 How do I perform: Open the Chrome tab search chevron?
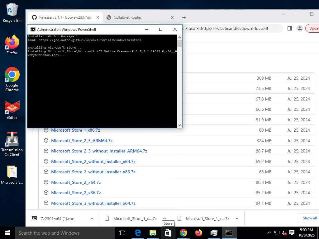pyautogui.click(x=283, y=14)
